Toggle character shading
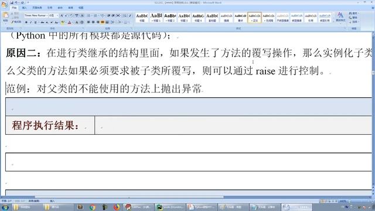This screenshot has height=211, width=375. [x=77, y=22]
